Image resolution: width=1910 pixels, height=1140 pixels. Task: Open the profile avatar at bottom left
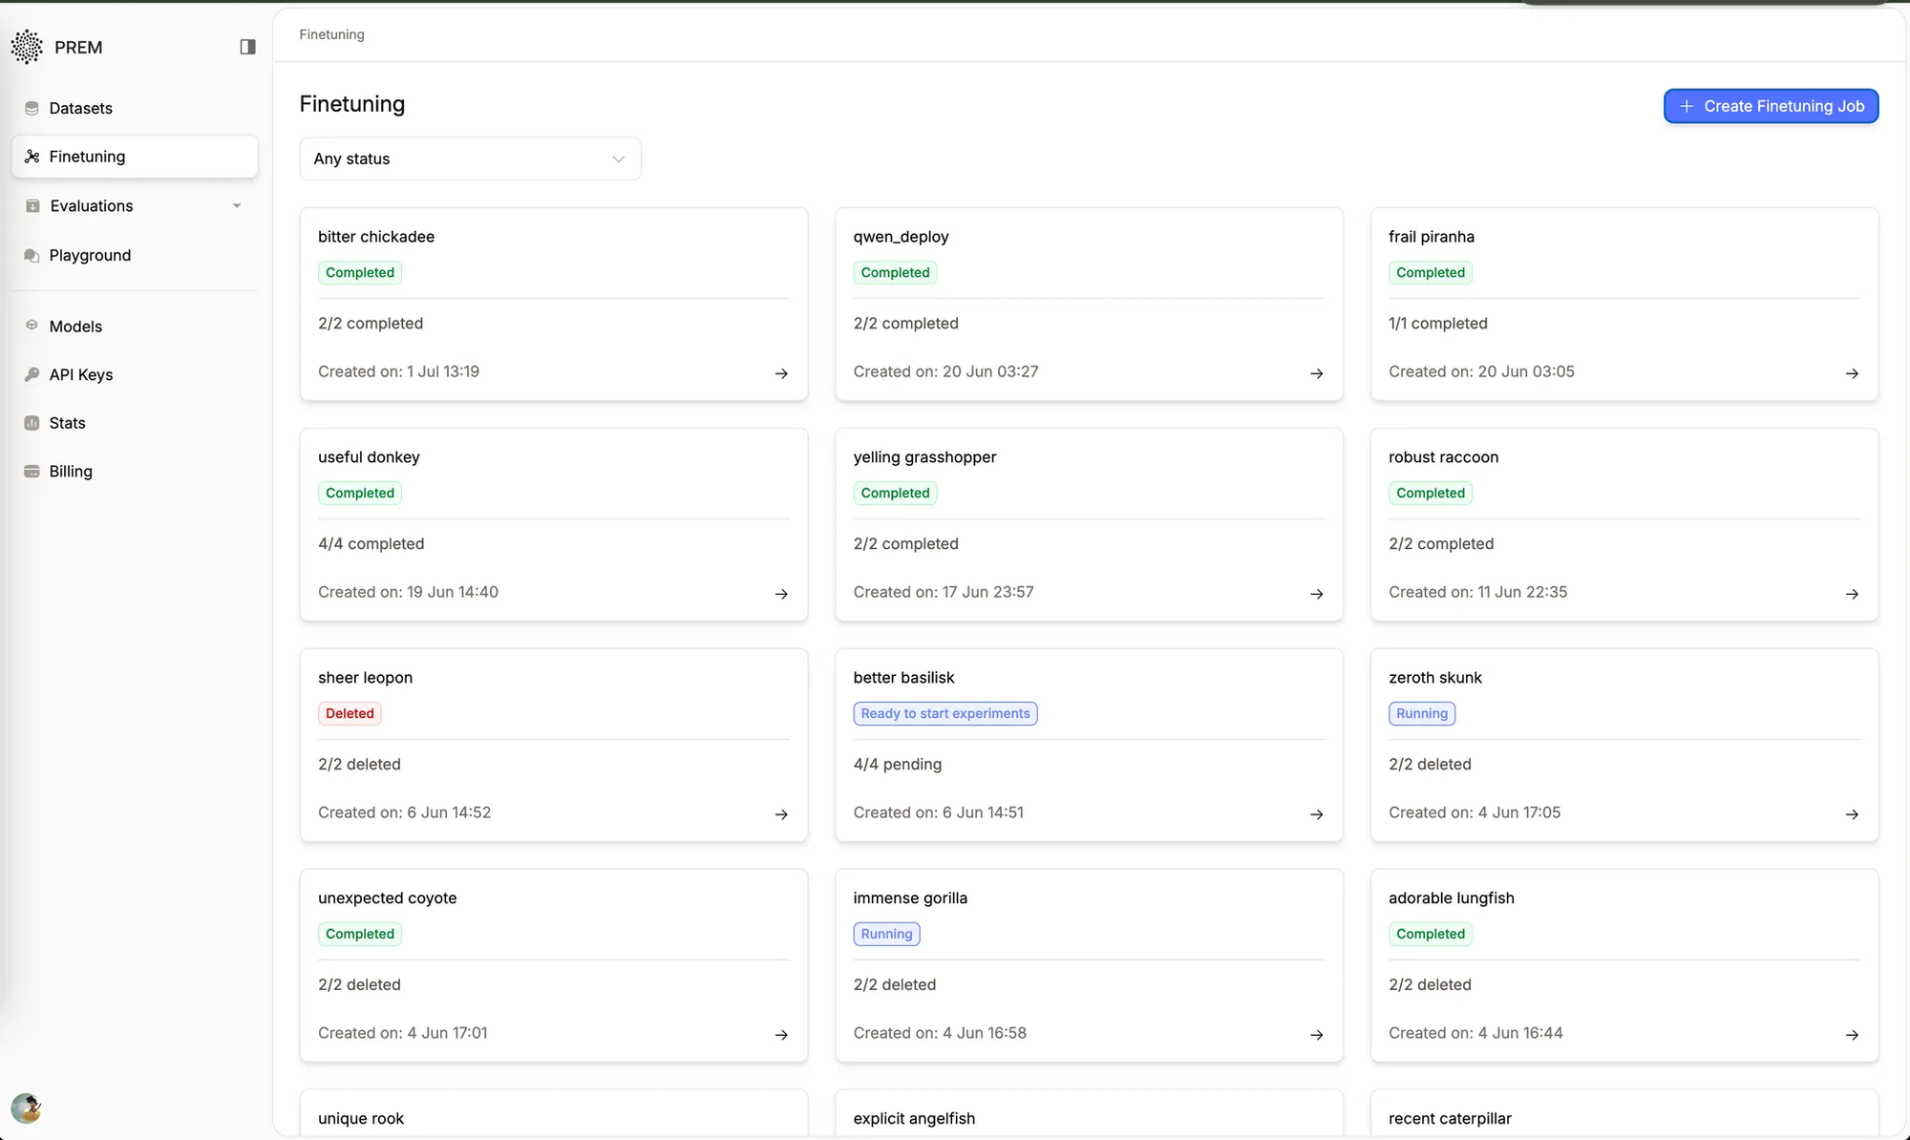click(x=26, y=1108)
